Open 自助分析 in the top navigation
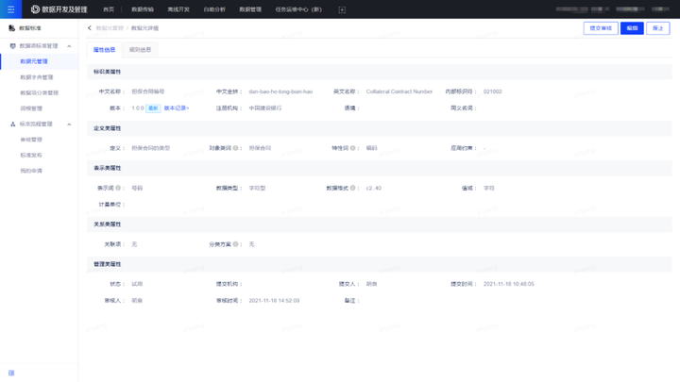 click(214, 9)
